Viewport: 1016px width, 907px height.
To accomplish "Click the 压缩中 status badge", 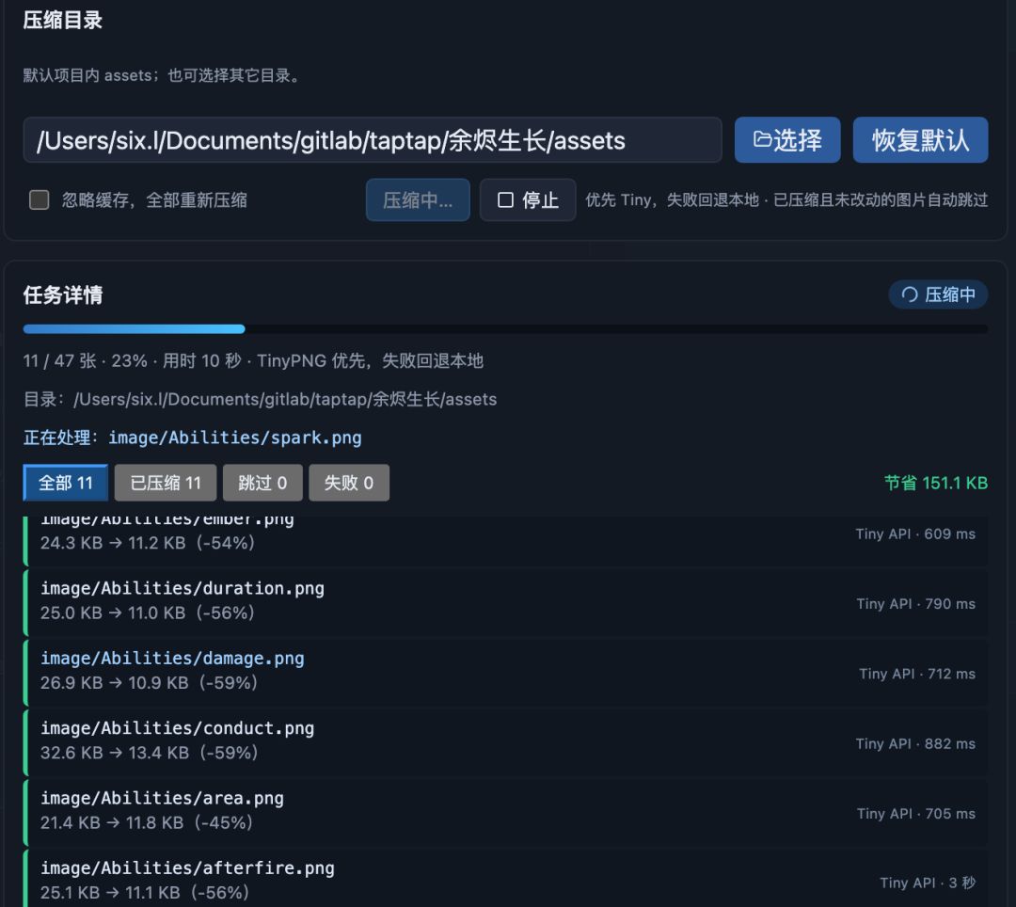I will click(x=938, y=294).
